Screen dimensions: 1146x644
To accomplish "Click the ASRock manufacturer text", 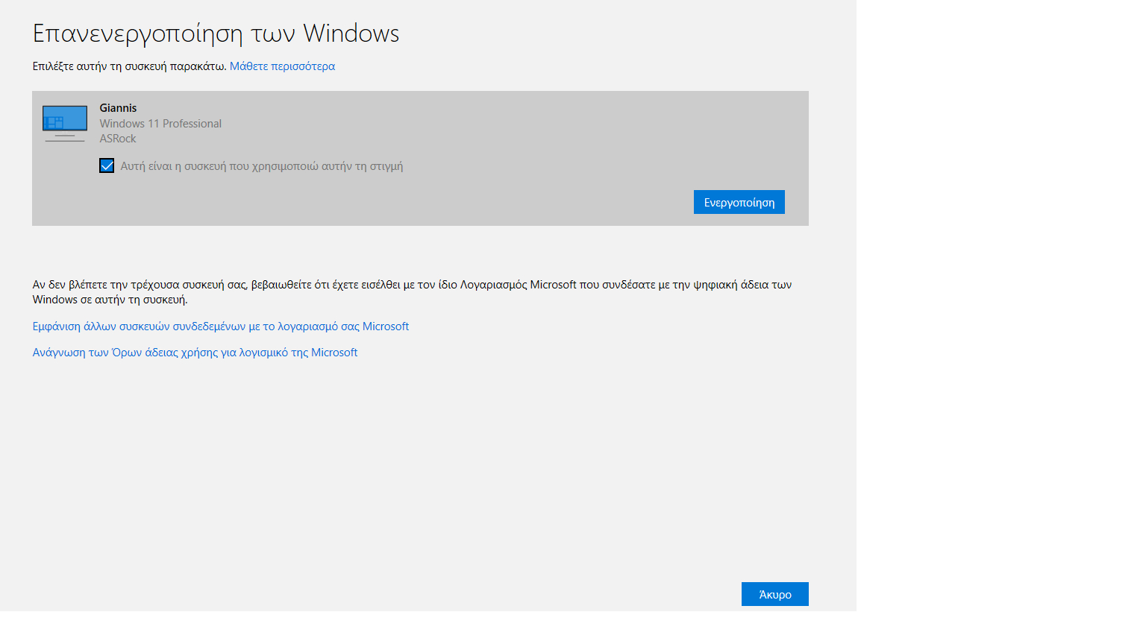I will click(118, 139).
